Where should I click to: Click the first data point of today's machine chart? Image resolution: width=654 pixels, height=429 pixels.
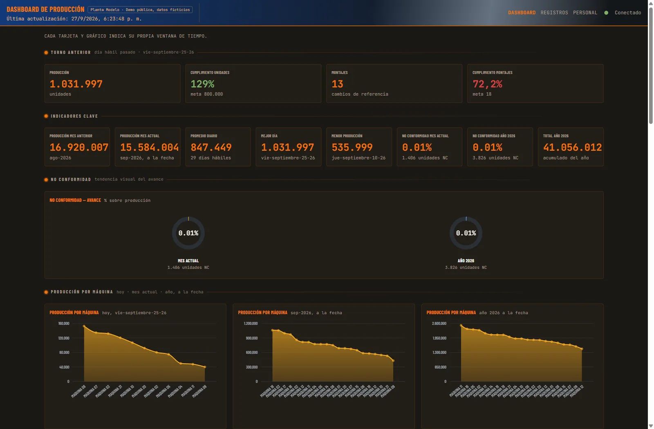pyautogui.click(x=84, y=326)
